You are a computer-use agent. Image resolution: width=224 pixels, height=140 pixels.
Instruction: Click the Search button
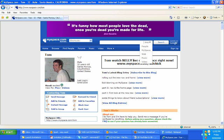pyautogui.click(x=161, y=42)
